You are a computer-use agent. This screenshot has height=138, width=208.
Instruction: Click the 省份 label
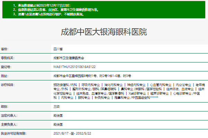click(5, 49)
